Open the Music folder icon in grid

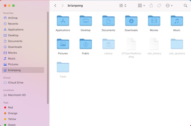(x=177, y=21)
